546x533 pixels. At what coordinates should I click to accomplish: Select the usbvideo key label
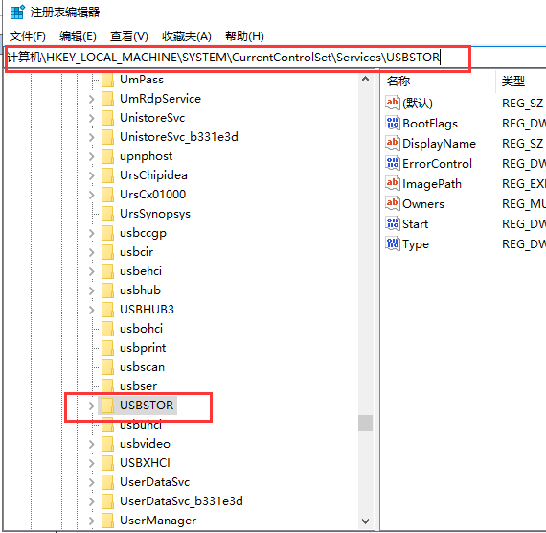[145, 444]
